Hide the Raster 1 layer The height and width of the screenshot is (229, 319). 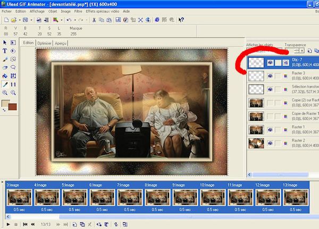click(x=270, y=130)
